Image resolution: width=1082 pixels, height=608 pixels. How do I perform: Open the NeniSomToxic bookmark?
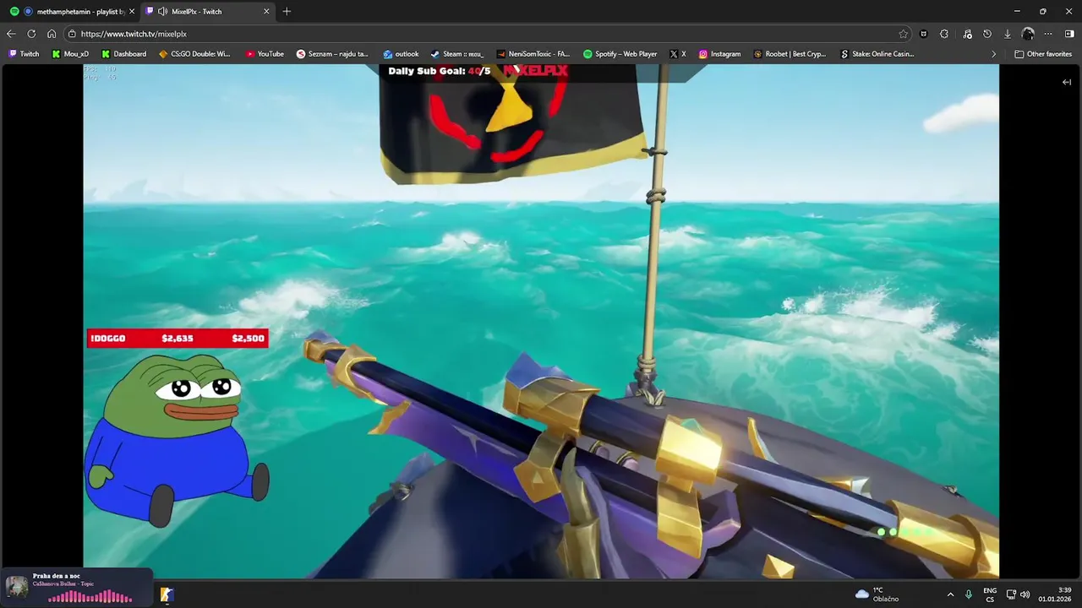(533, 54)
